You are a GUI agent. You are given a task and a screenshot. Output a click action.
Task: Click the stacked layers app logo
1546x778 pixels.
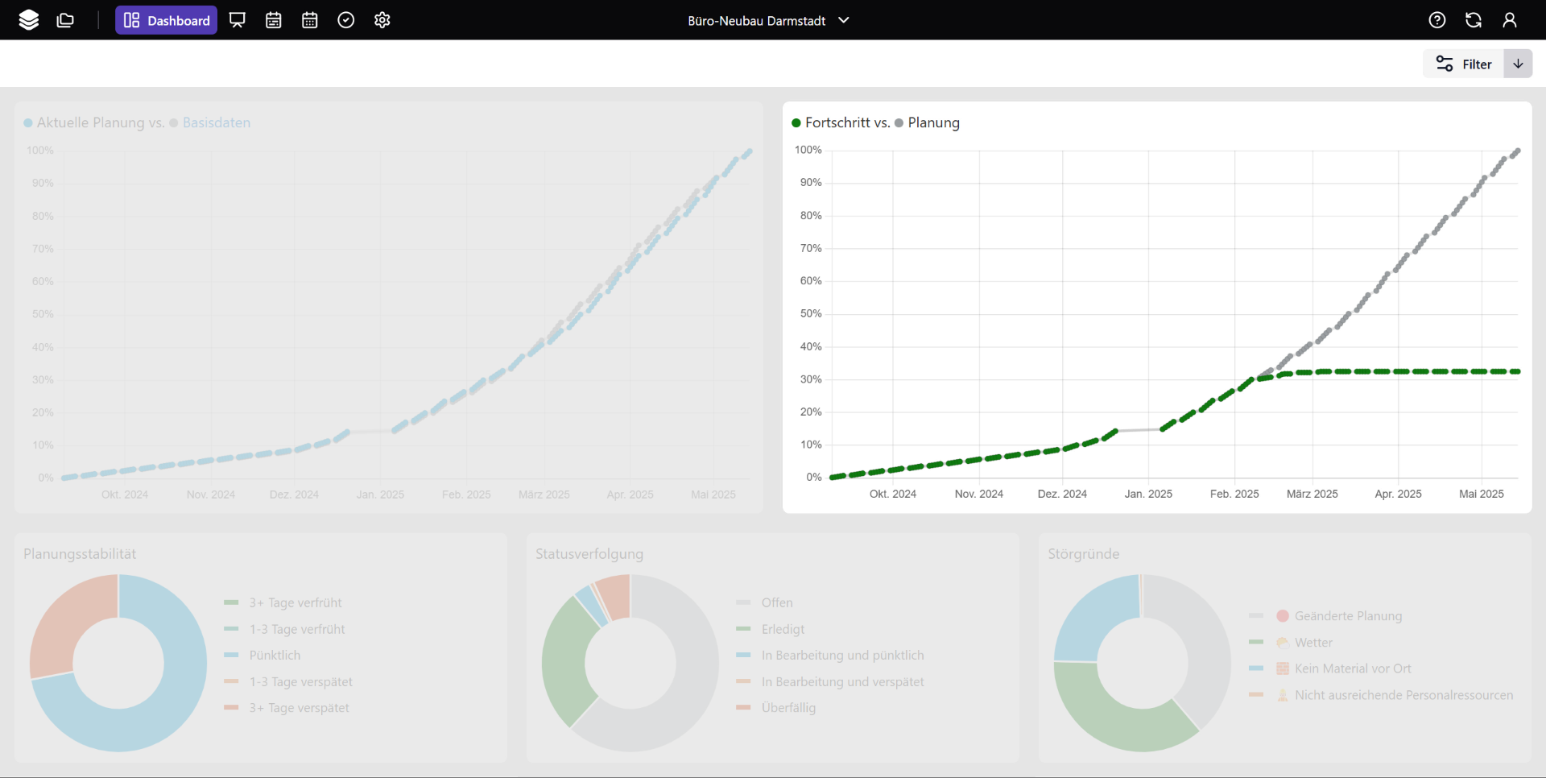pos(28,20)
